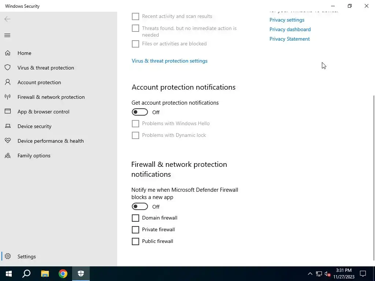This screenshot has height=281, width=375.
Task: Click the gear icon for Settings
Action: point(8,256)
